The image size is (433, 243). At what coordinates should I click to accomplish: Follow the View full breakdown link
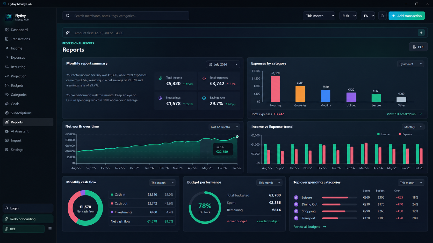404,114
